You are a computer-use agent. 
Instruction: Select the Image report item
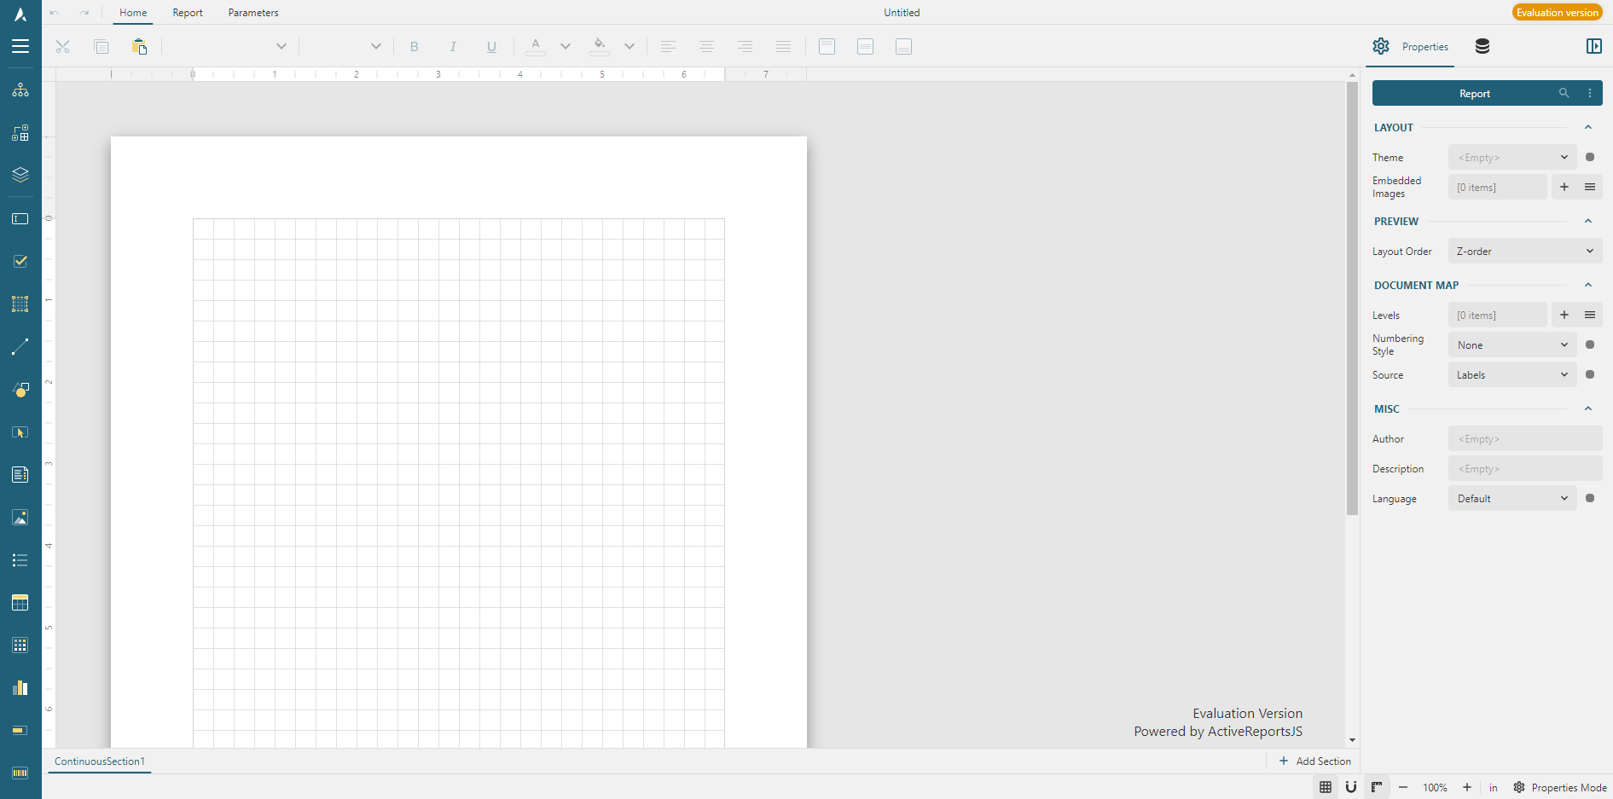point(20,518)
